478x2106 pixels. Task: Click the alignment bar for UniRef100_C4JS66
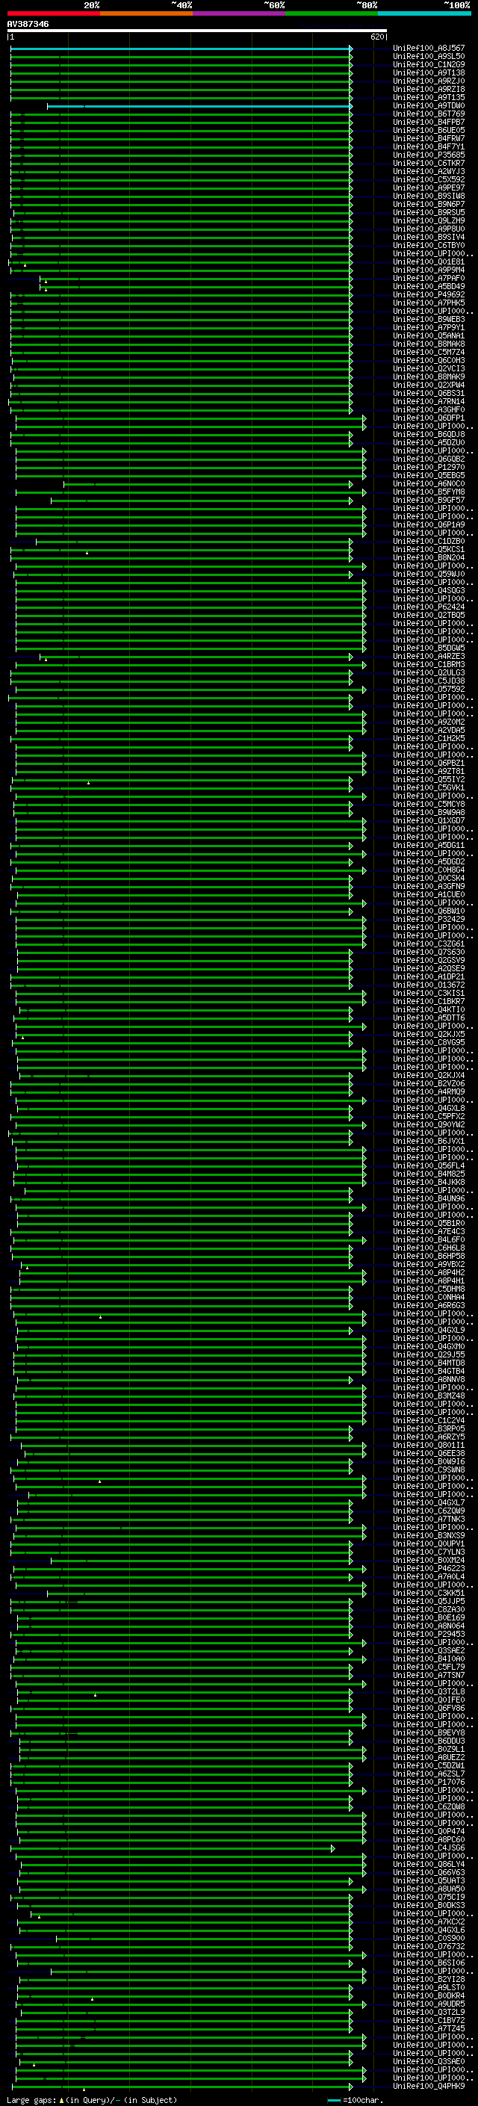pyautogui.click(x=173, y=1848)
